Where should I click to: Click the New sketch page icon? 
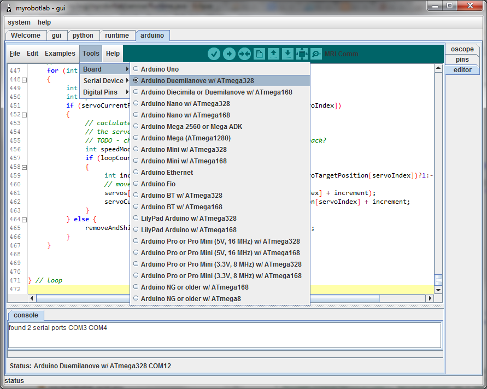pos(259,54)
